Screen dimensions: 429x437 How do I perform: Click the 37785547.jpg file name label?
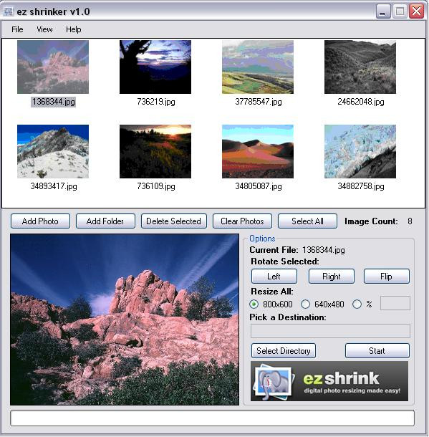[x=259, y=102]
